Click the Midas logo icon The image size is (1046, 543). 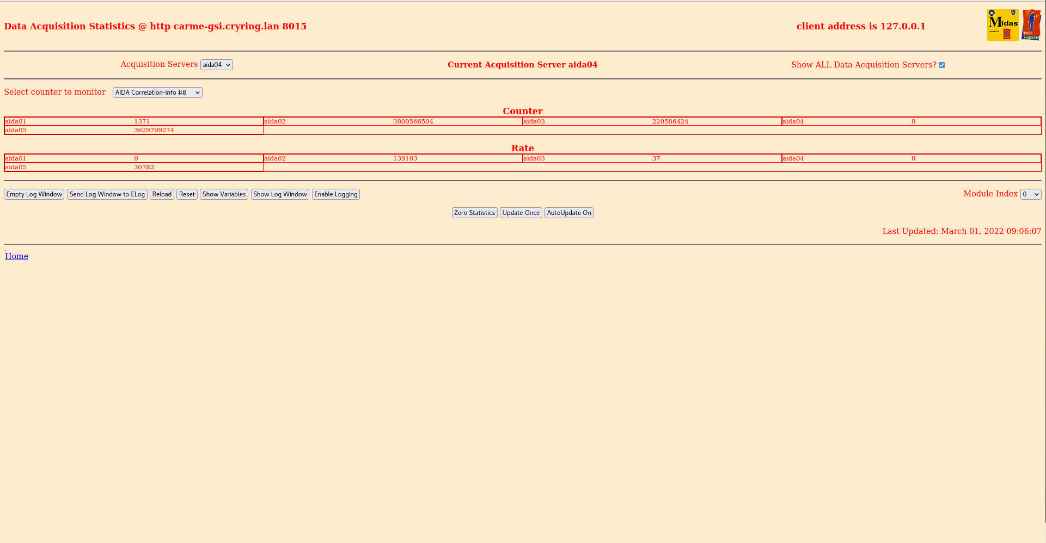(1002, 24)
